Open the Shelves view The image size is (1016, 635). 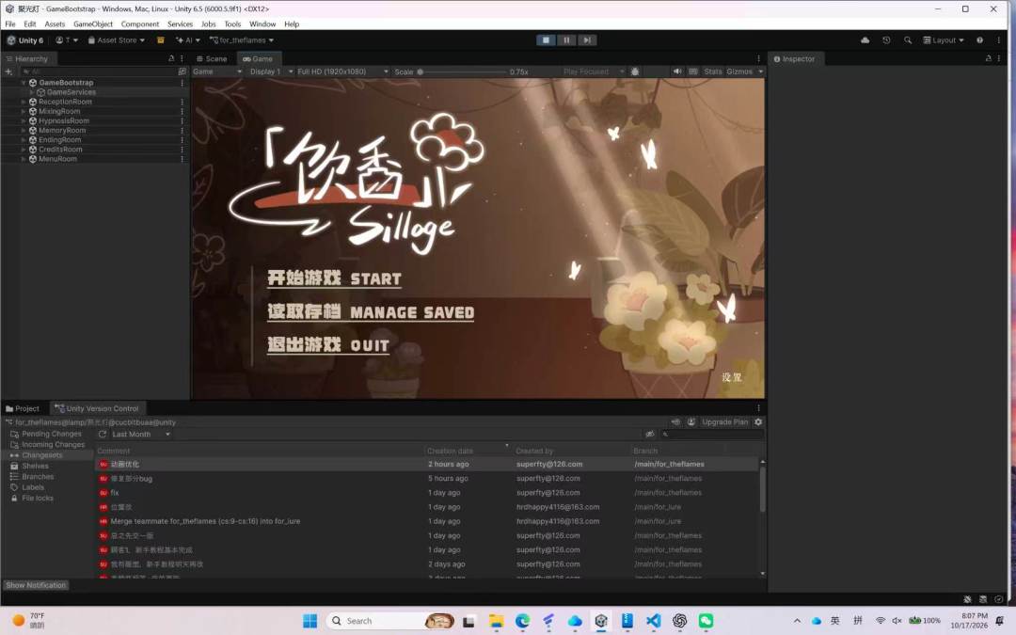[x=29, y=466]
